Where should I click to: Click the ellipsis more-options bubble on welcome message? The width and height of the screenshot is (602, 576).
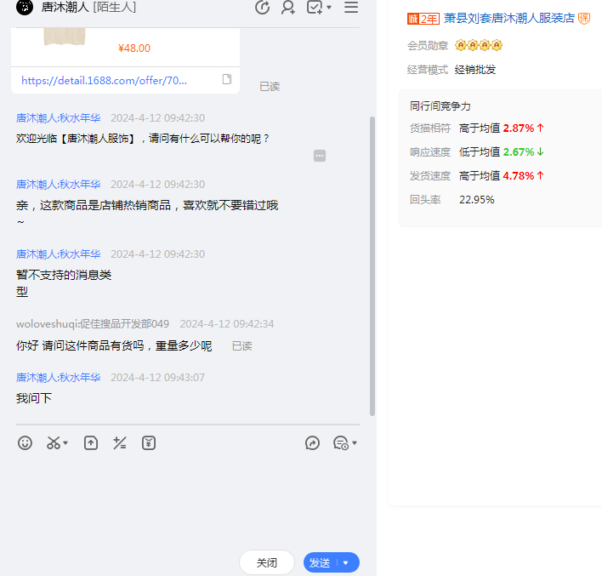320,156
